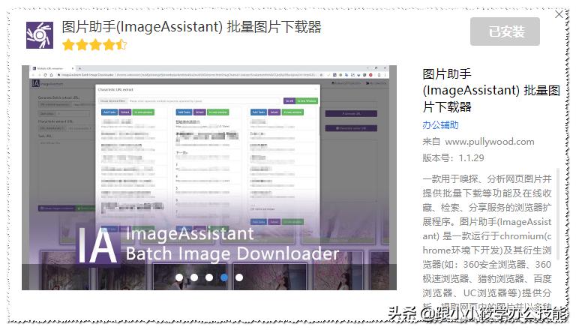Click the side panel title 图片助手 heading

coord(491,91)
